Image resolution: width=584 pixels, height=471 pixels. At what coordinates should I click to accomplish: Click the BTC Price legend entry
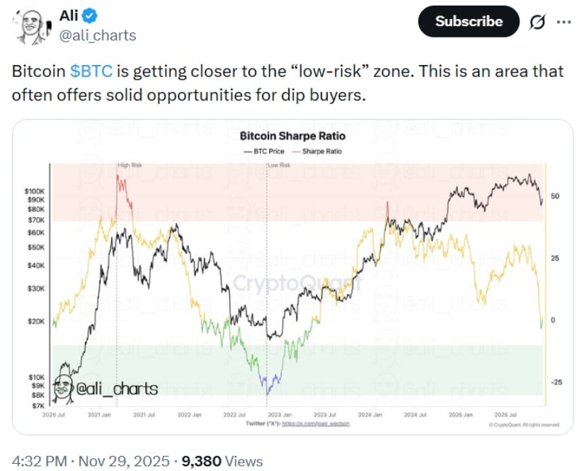266,152
